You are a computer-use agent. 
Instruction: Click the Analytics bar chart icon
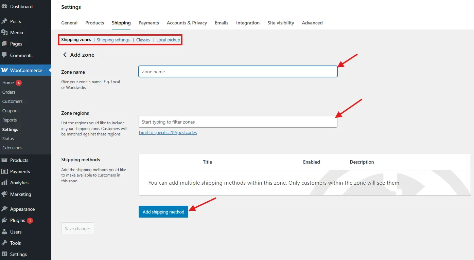point(4,183)
